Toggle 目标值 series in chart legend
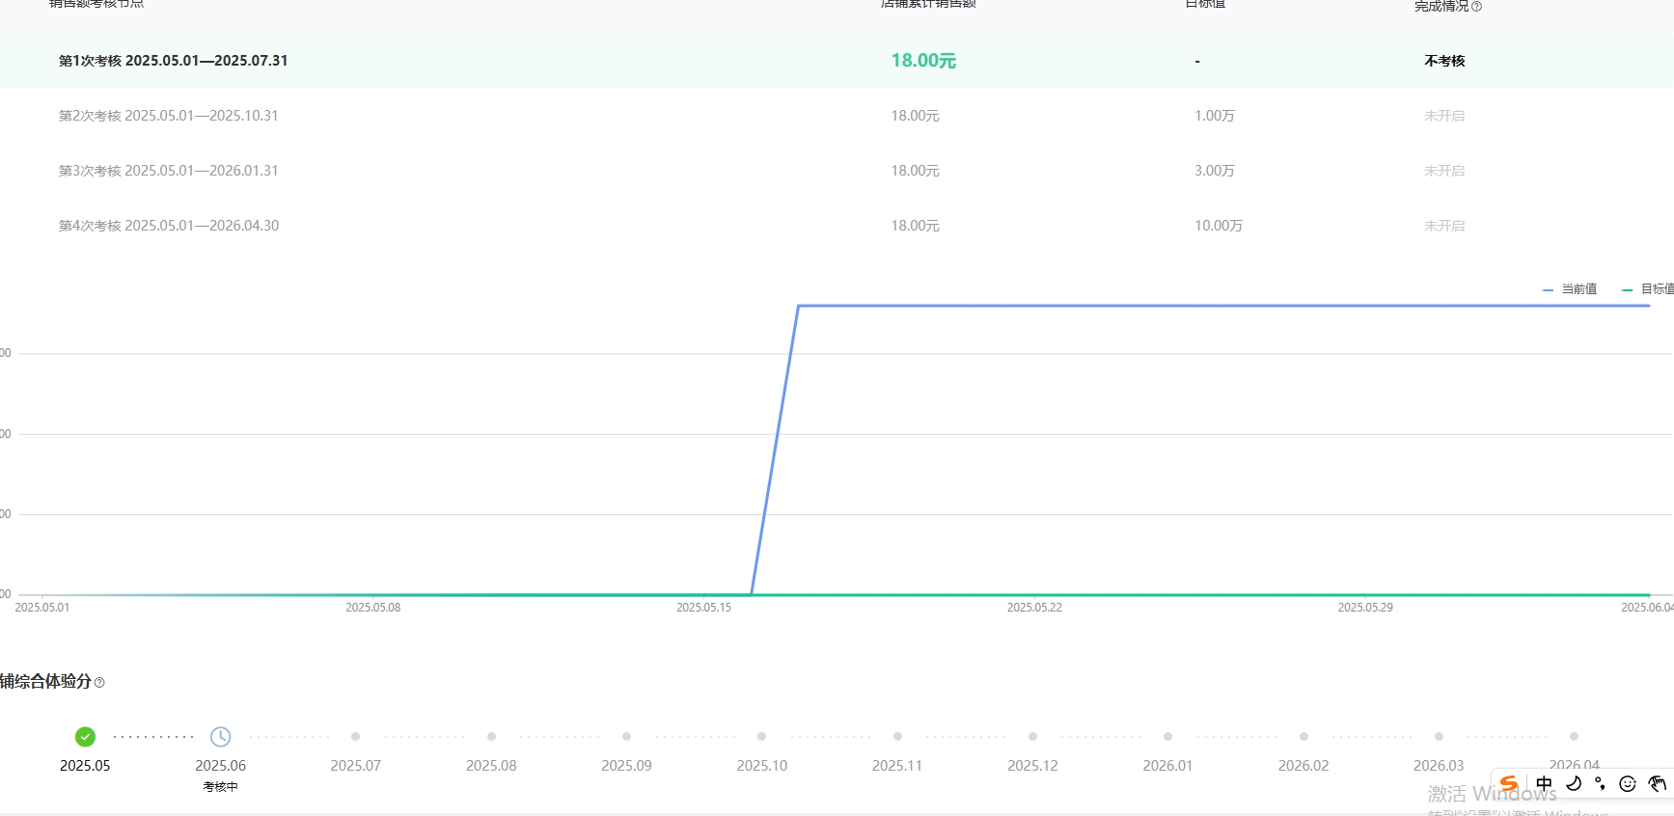Viewport: 1674px width, 816px height. [1648, 289]
